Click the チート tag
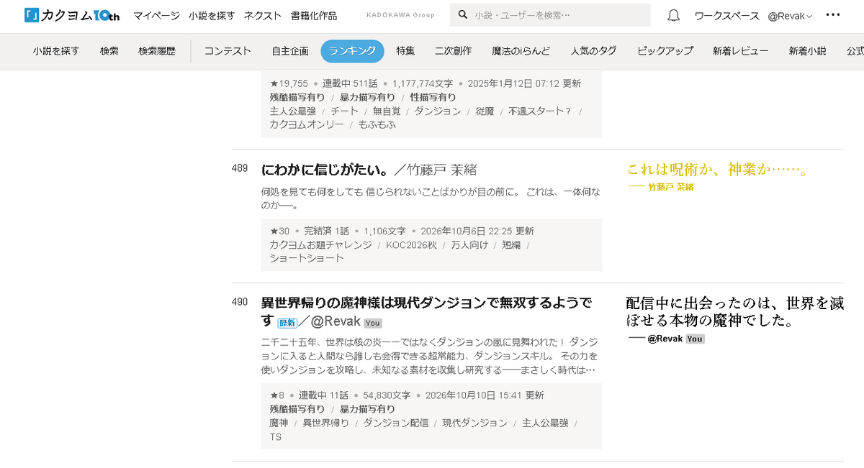This screenshot has height=468, width=864. (344, 111)
